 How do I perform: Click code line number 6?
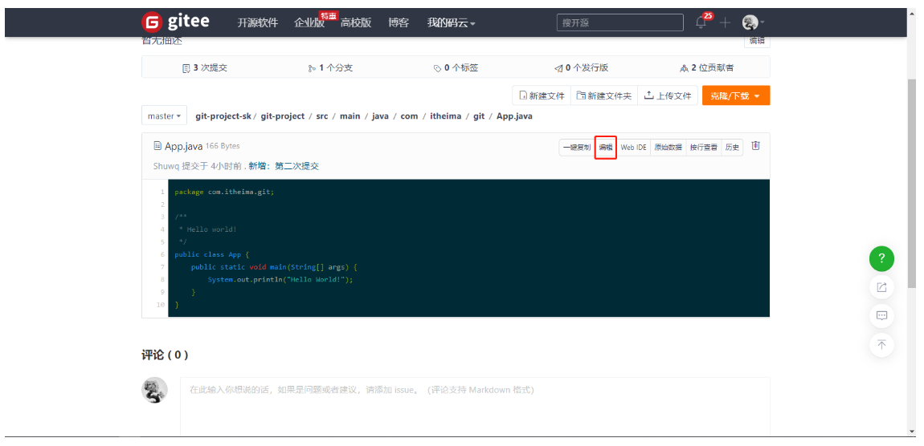pyautogui.click(x=161, y=254)
